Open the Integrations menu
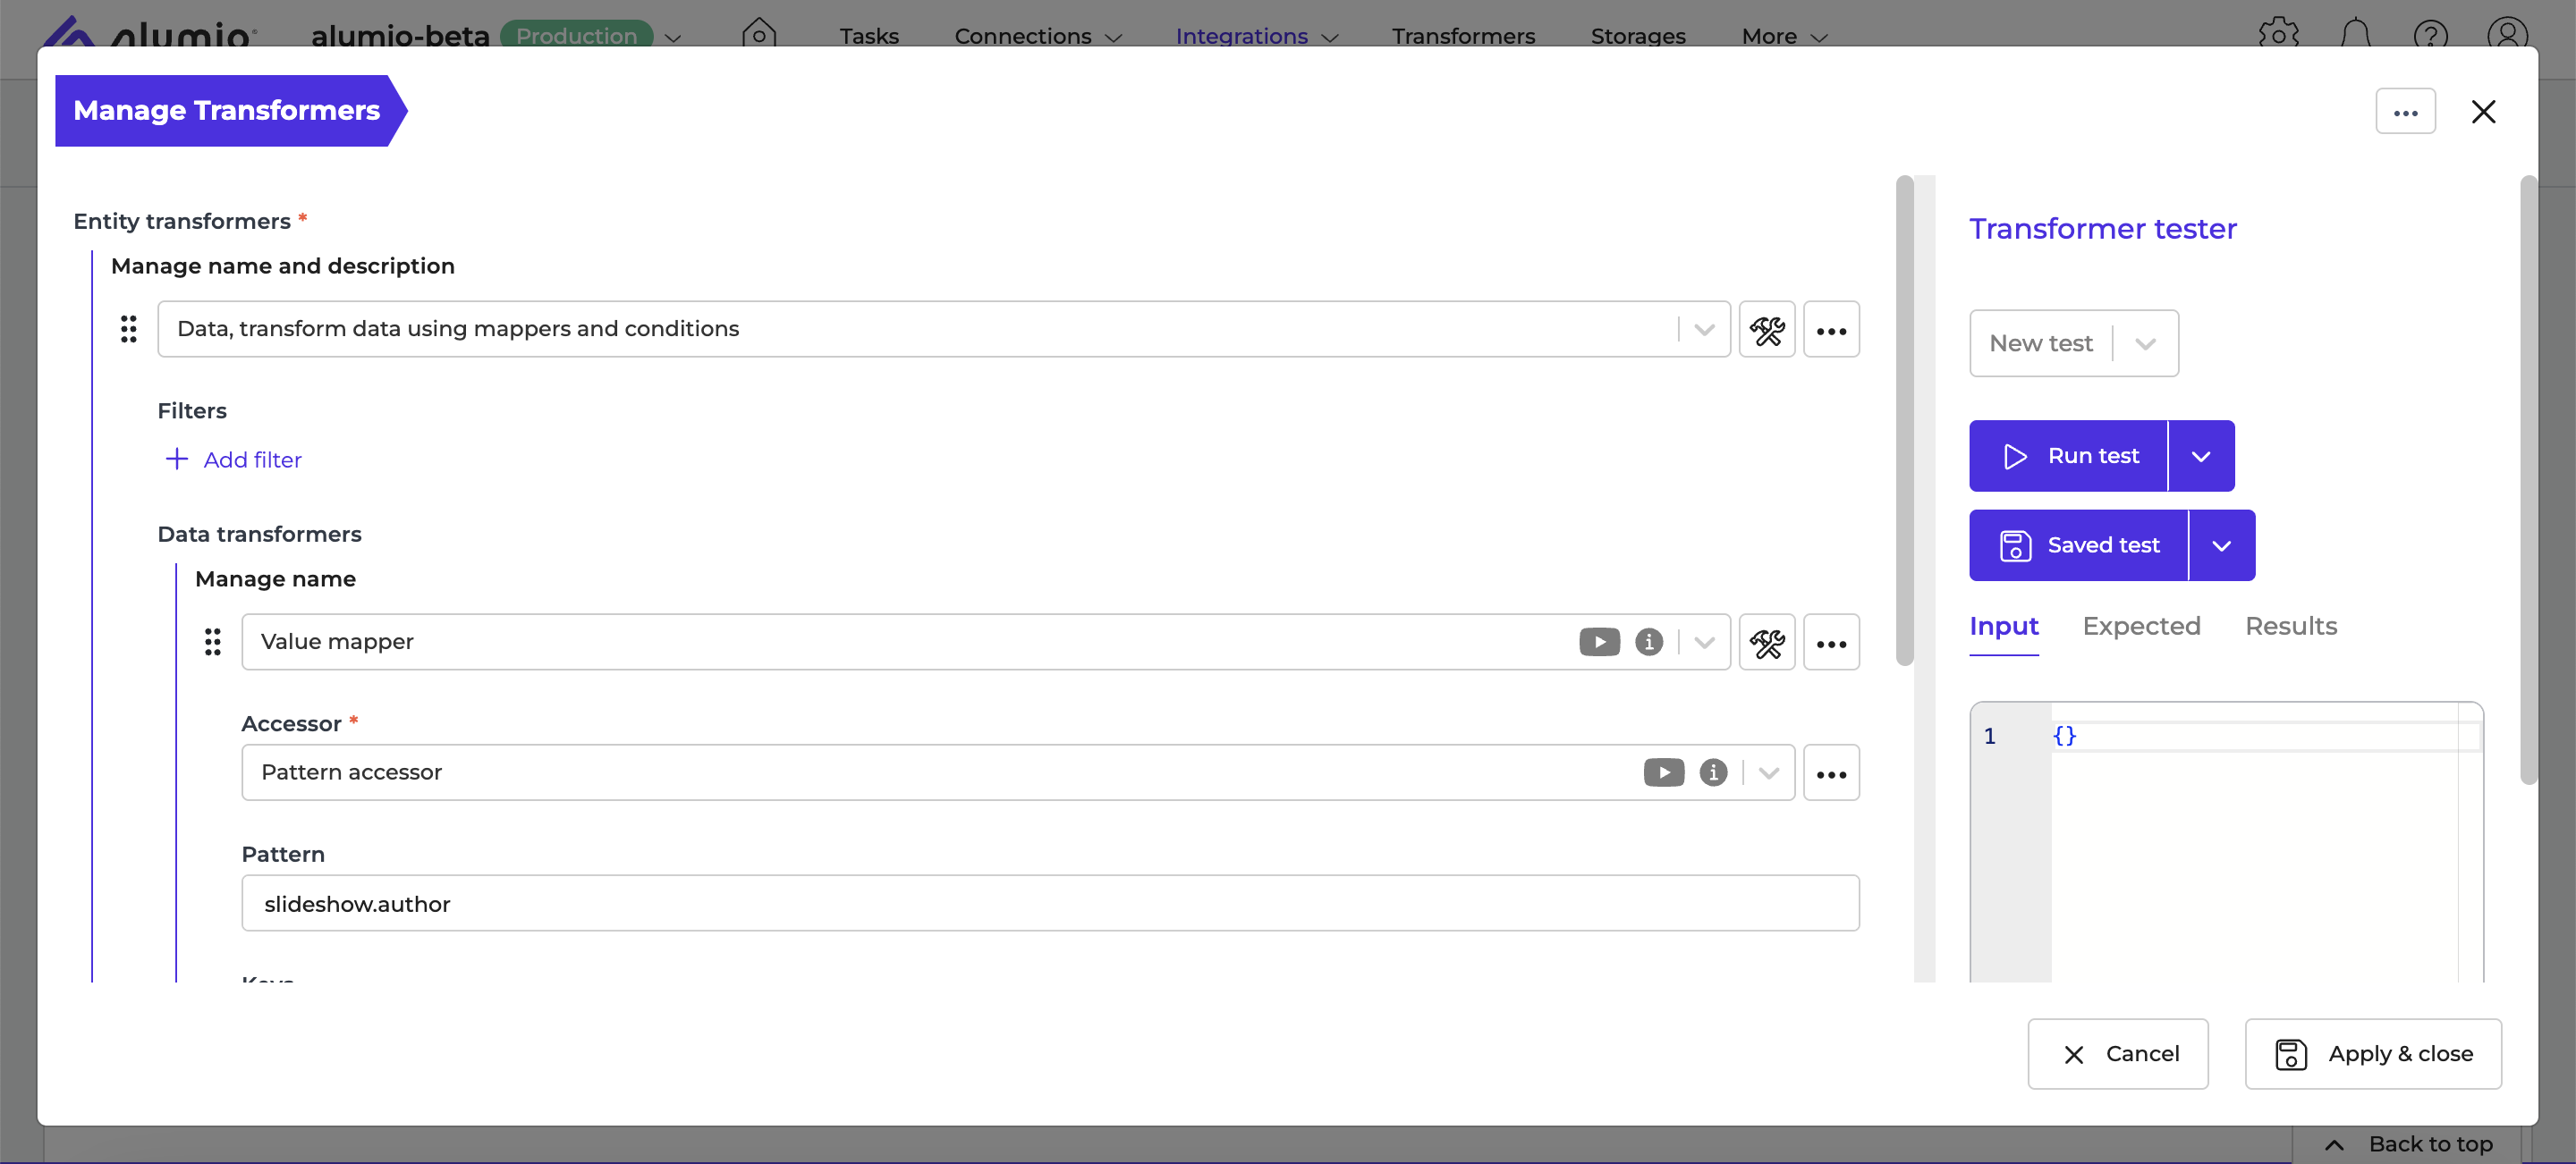The image size is (2576, 1164). pyautogui.click(x=1256, y=36)
